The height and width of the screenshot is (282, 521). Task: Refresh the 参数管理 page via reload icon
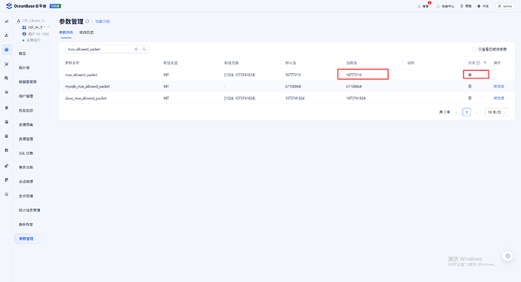pyautogui.click(x=88, y=21)
